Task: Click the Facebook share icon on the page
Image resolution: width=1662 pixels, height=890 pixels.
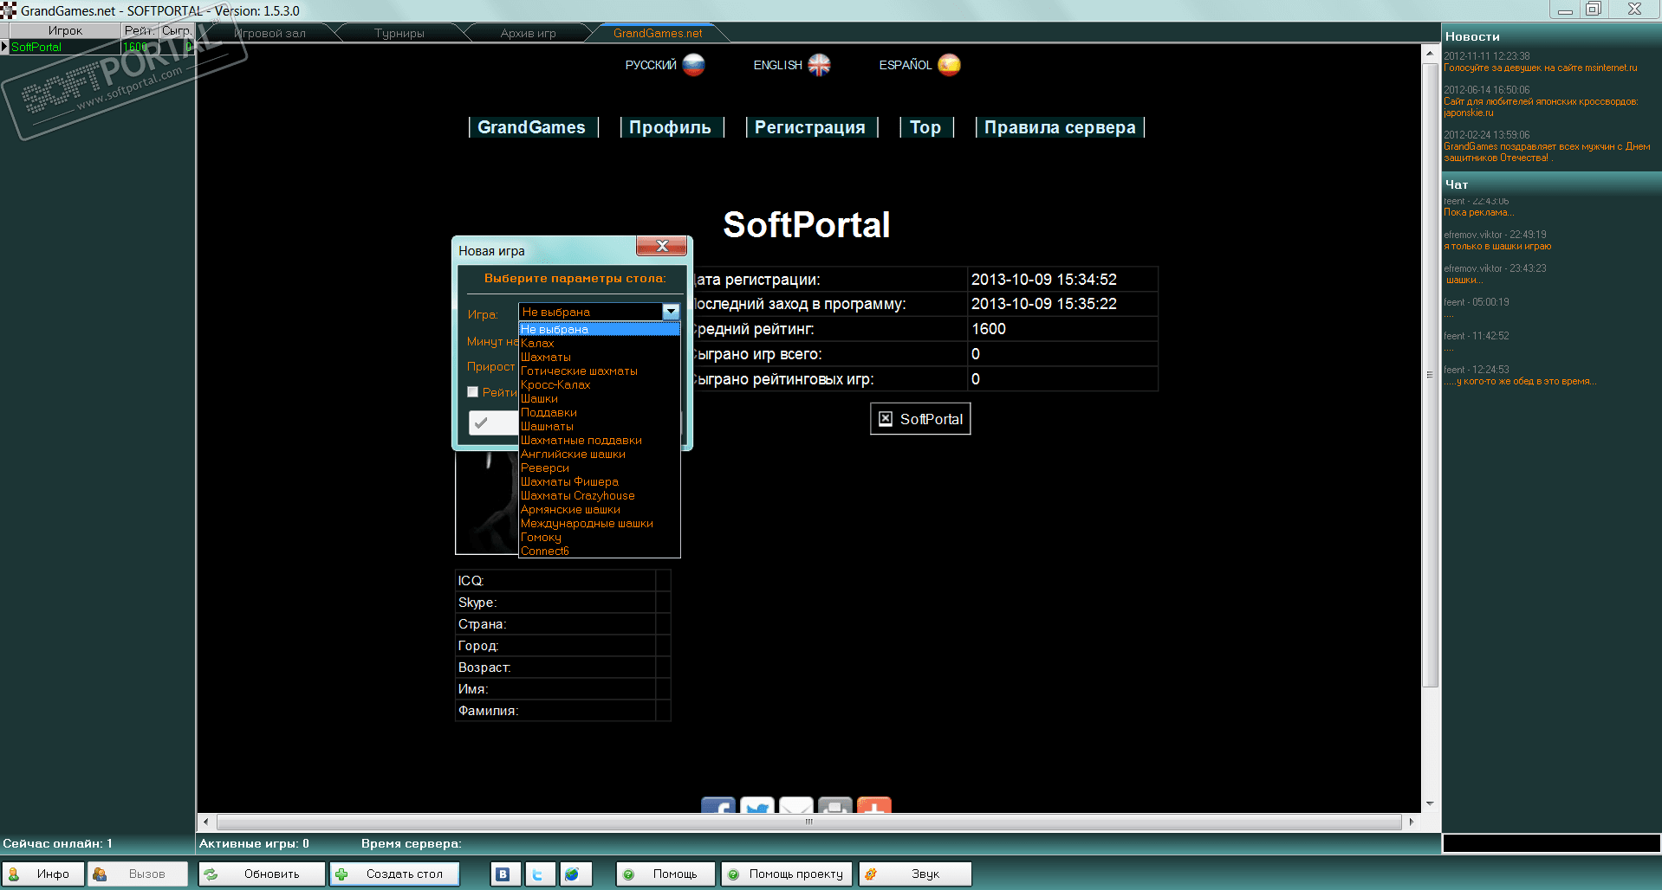Action: click(x=718, y=806)
